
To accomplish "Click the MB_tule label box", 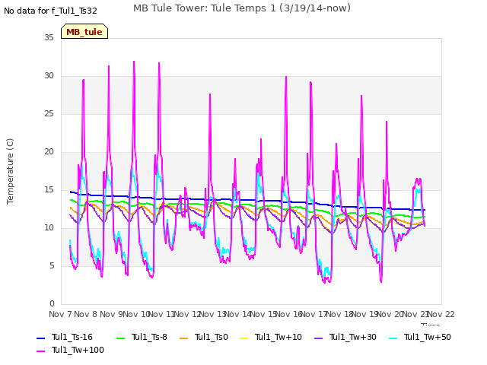I will [x=84, y=31].
